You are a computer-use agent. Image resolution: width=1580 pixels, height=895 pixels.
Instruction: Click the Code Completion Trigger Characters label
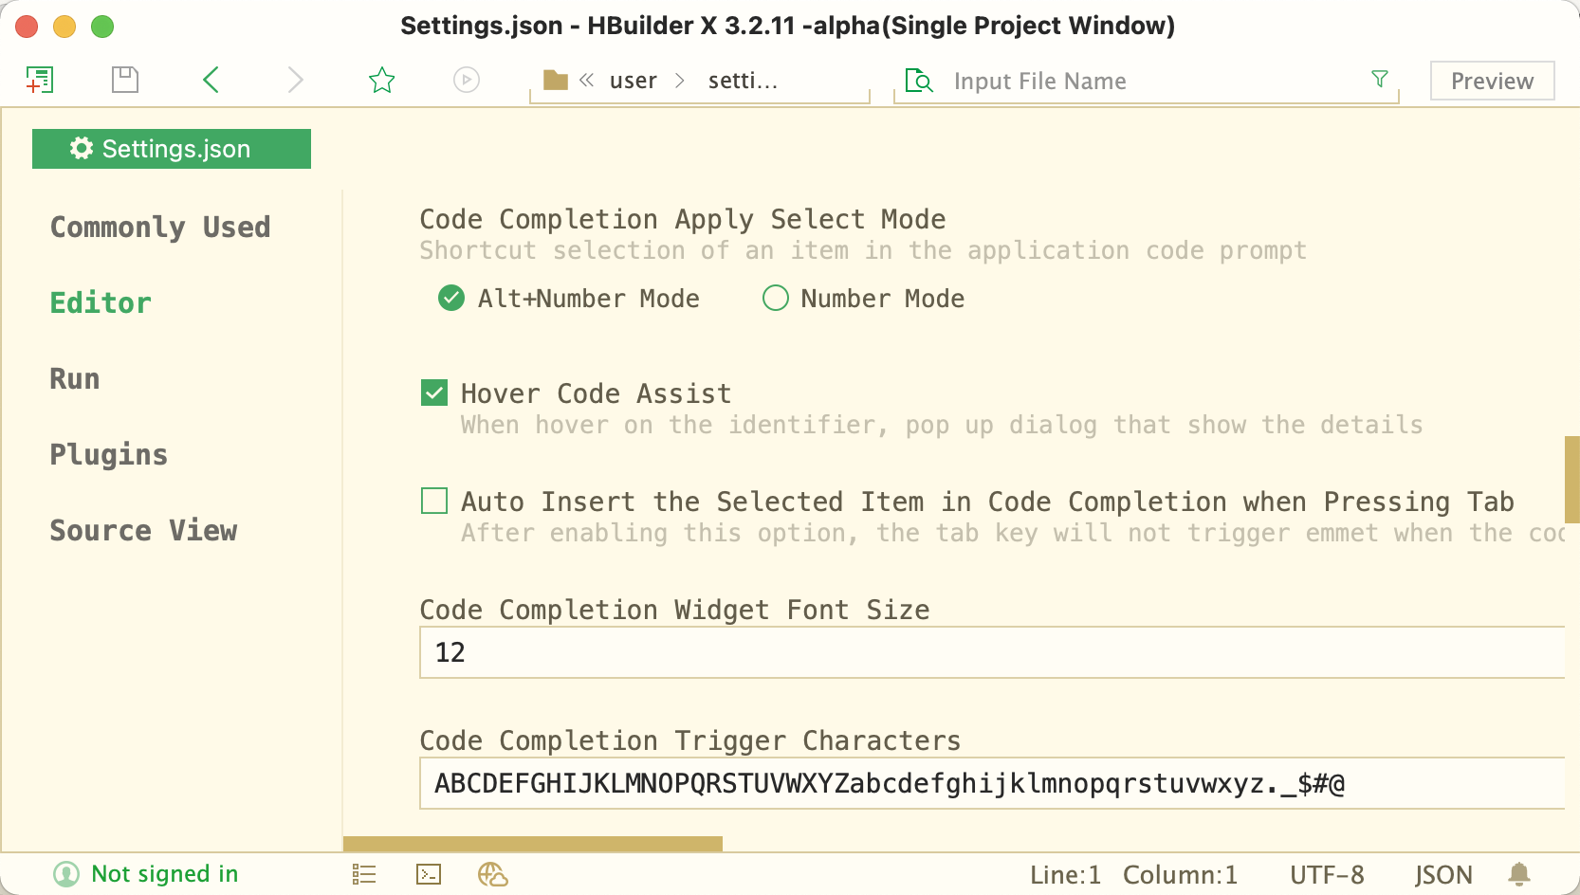pos(690,740)
